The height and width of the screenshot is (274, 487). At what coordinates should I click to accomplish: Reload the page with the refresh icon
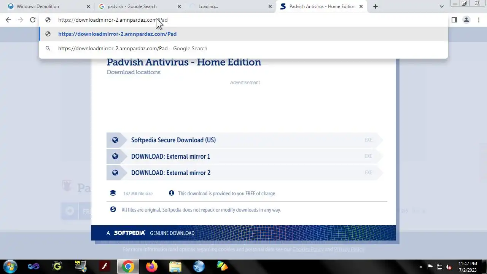pos(33,20)
